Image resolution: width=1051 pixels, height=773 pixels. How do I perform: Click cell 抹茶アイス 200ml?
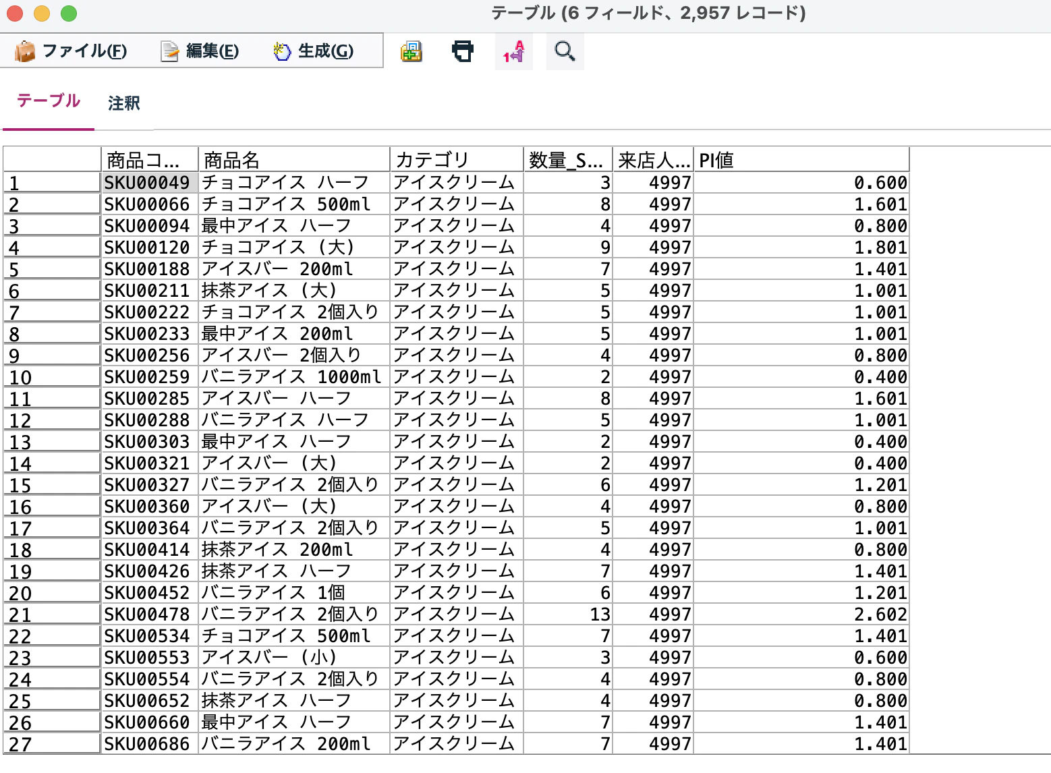[294, 550]
